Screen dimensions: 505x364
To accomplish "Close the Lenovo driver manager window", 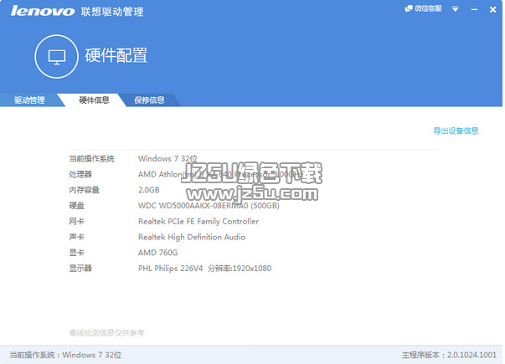I will tap(492, 10).
